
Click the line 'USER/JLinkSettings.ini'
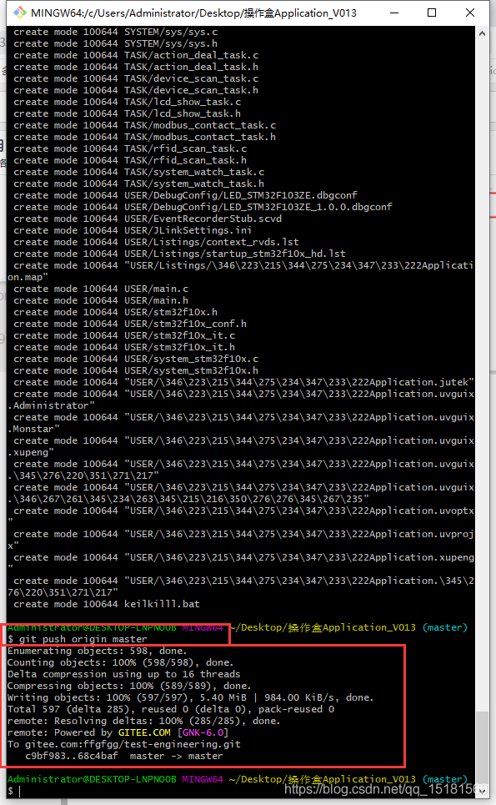[133, 230]
